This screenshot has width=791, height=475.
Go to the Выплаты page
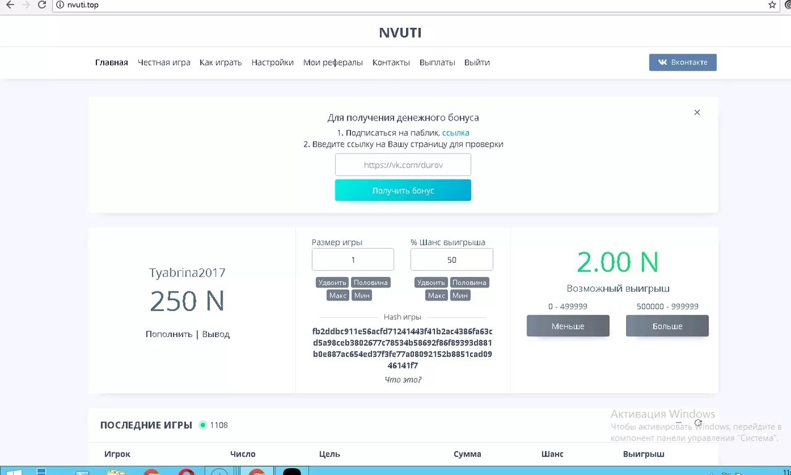pyautogui.click(x=437, y=62)
